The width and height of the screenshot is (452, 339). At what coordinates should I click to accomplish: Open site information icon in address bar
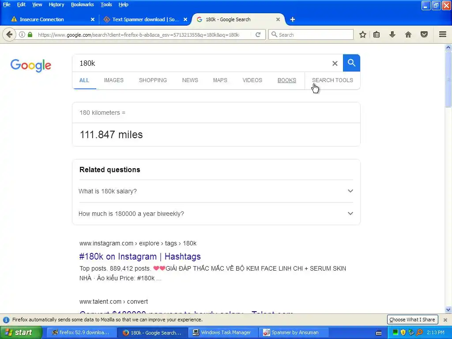tap(22, 34)
